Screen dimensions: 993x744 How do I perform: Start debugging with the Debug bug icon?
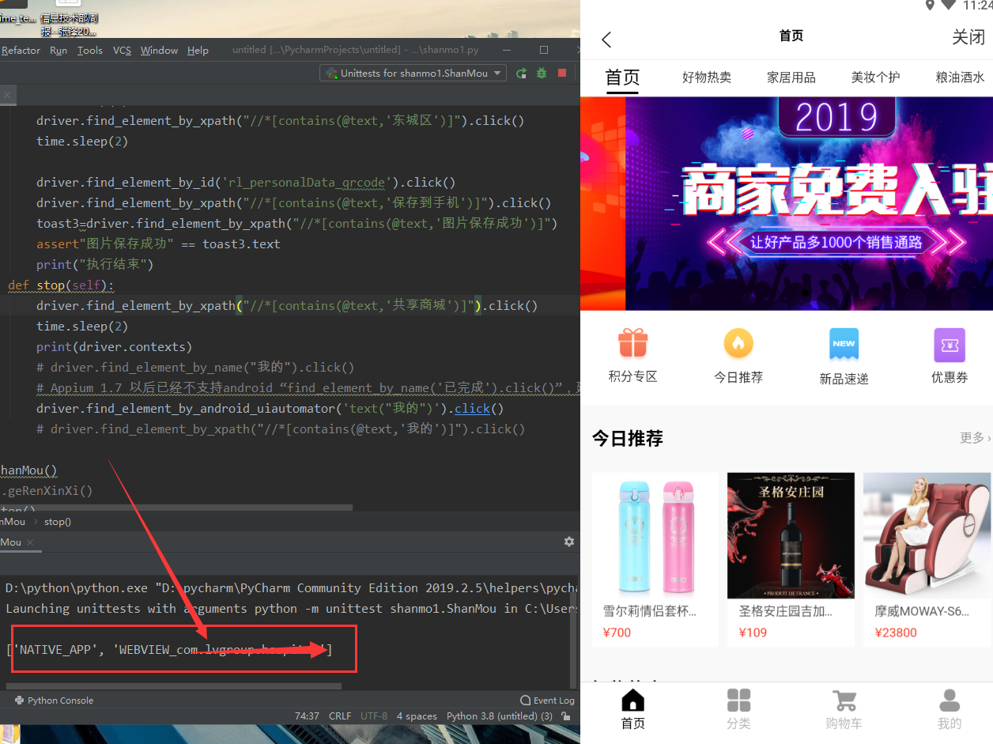tap(541, 72)
